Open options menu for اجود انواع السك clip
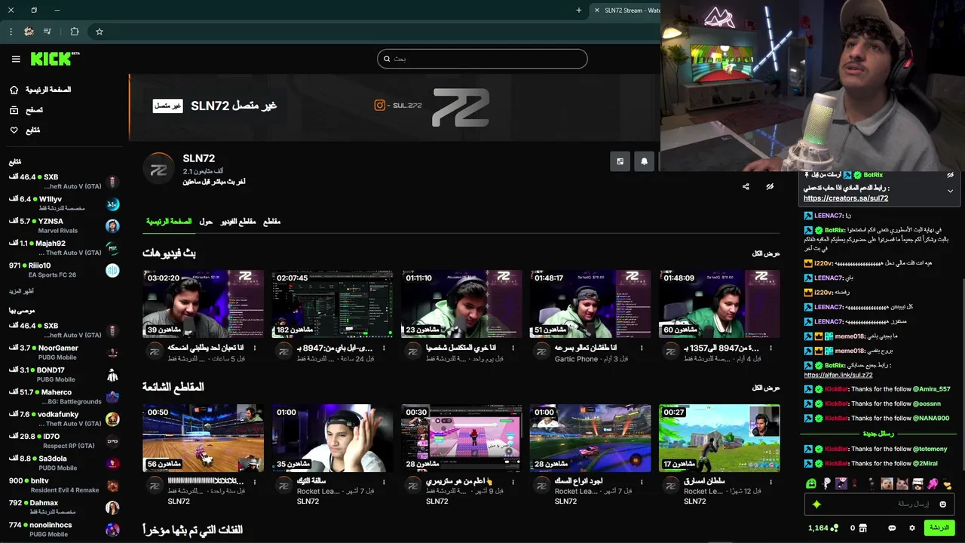Screen dimensions: 965x543 642,481
